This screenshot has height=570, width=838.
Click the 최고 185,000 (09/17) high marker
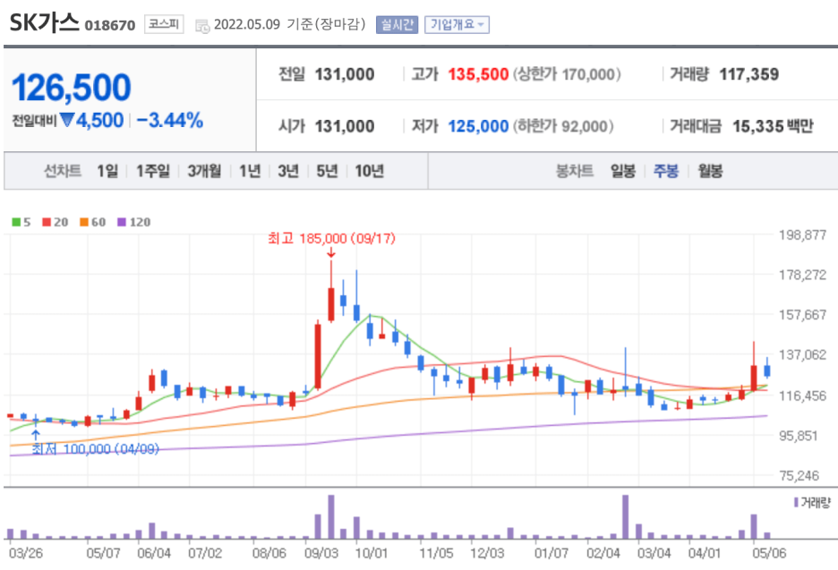click(x=331, y=238)
